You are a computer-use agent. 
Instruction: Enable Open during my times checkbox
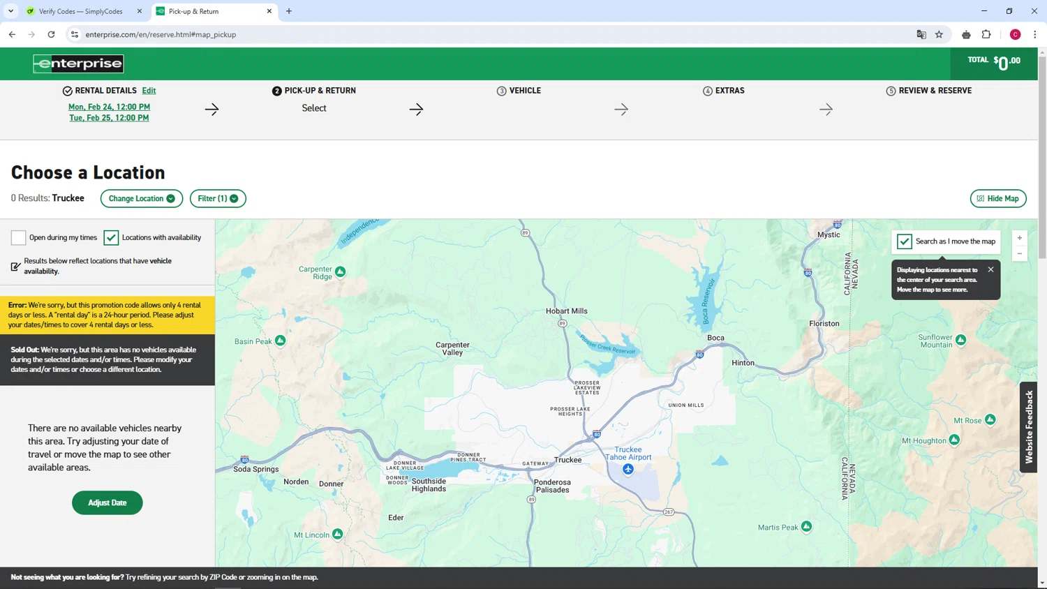coord(18,238)
